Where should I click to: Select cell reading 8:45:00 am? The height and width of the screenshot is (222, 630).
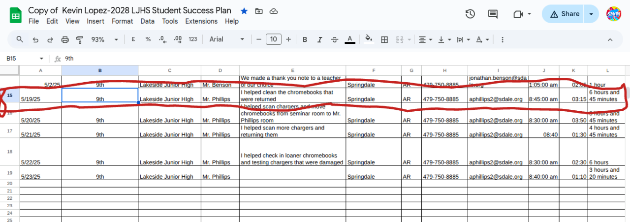pos(544,95)
